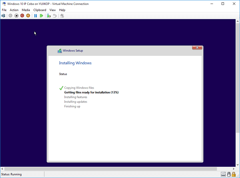Click the "Installing features" step

pyautogui.click(x=76, y=97)
